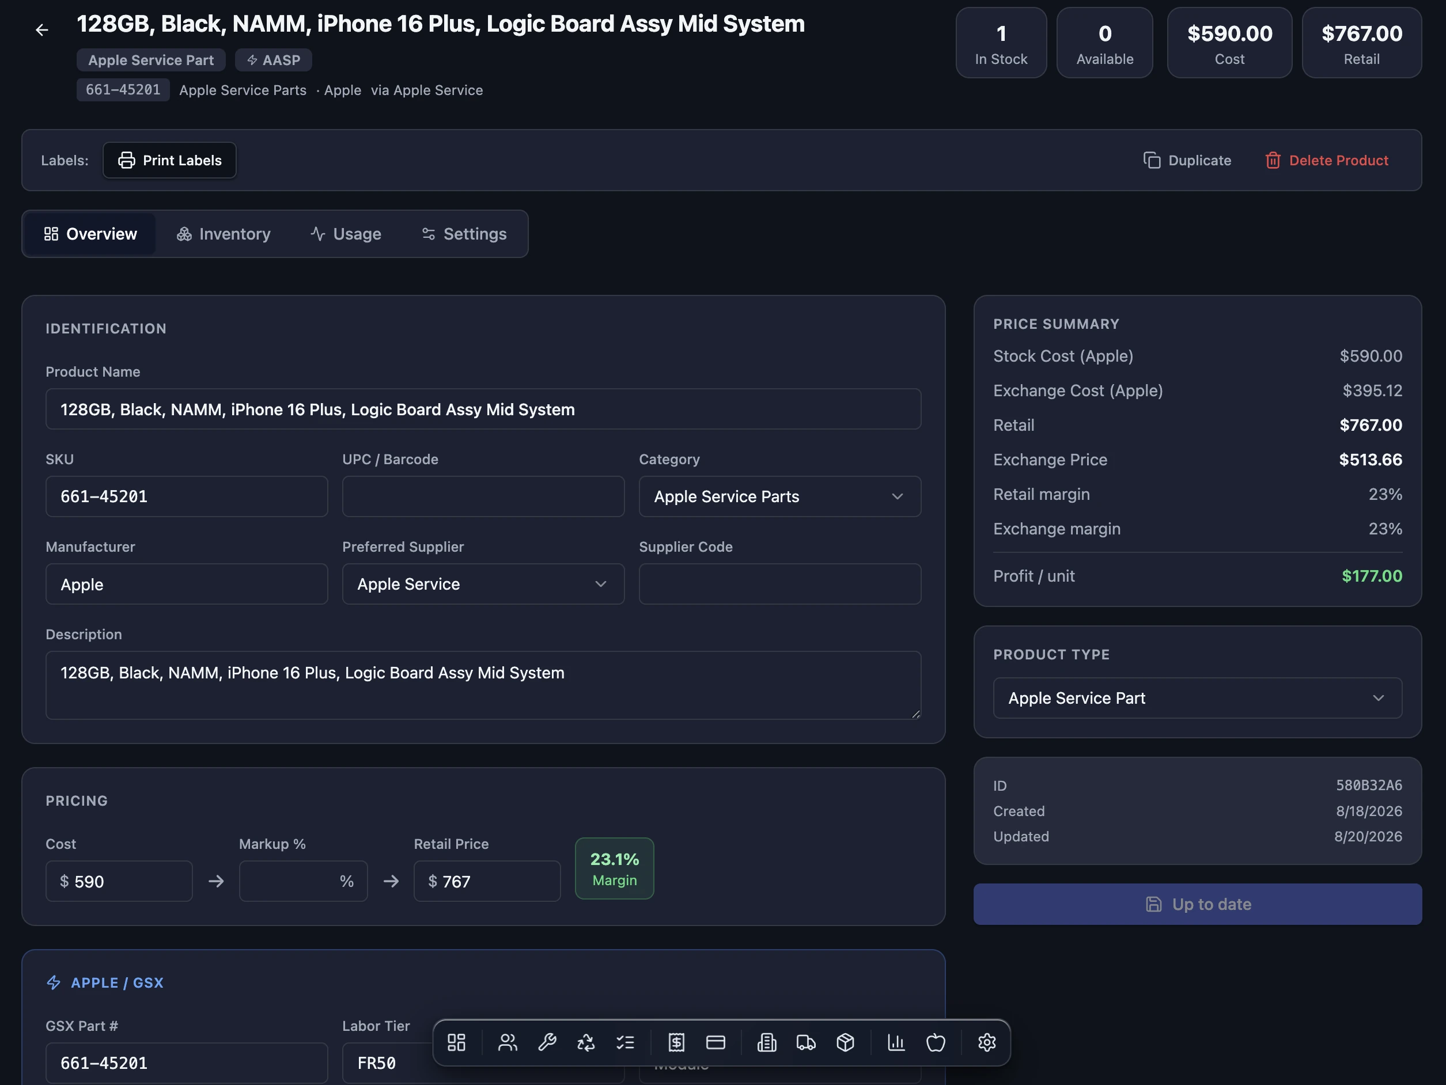Click the Updated date 8/20/2026
This screenshot has height=1085, width=1446.
(x=1368, y=837)
